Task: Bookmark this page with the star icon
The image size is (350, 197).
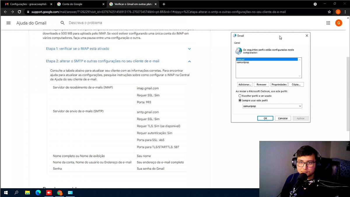Action: 329,12
